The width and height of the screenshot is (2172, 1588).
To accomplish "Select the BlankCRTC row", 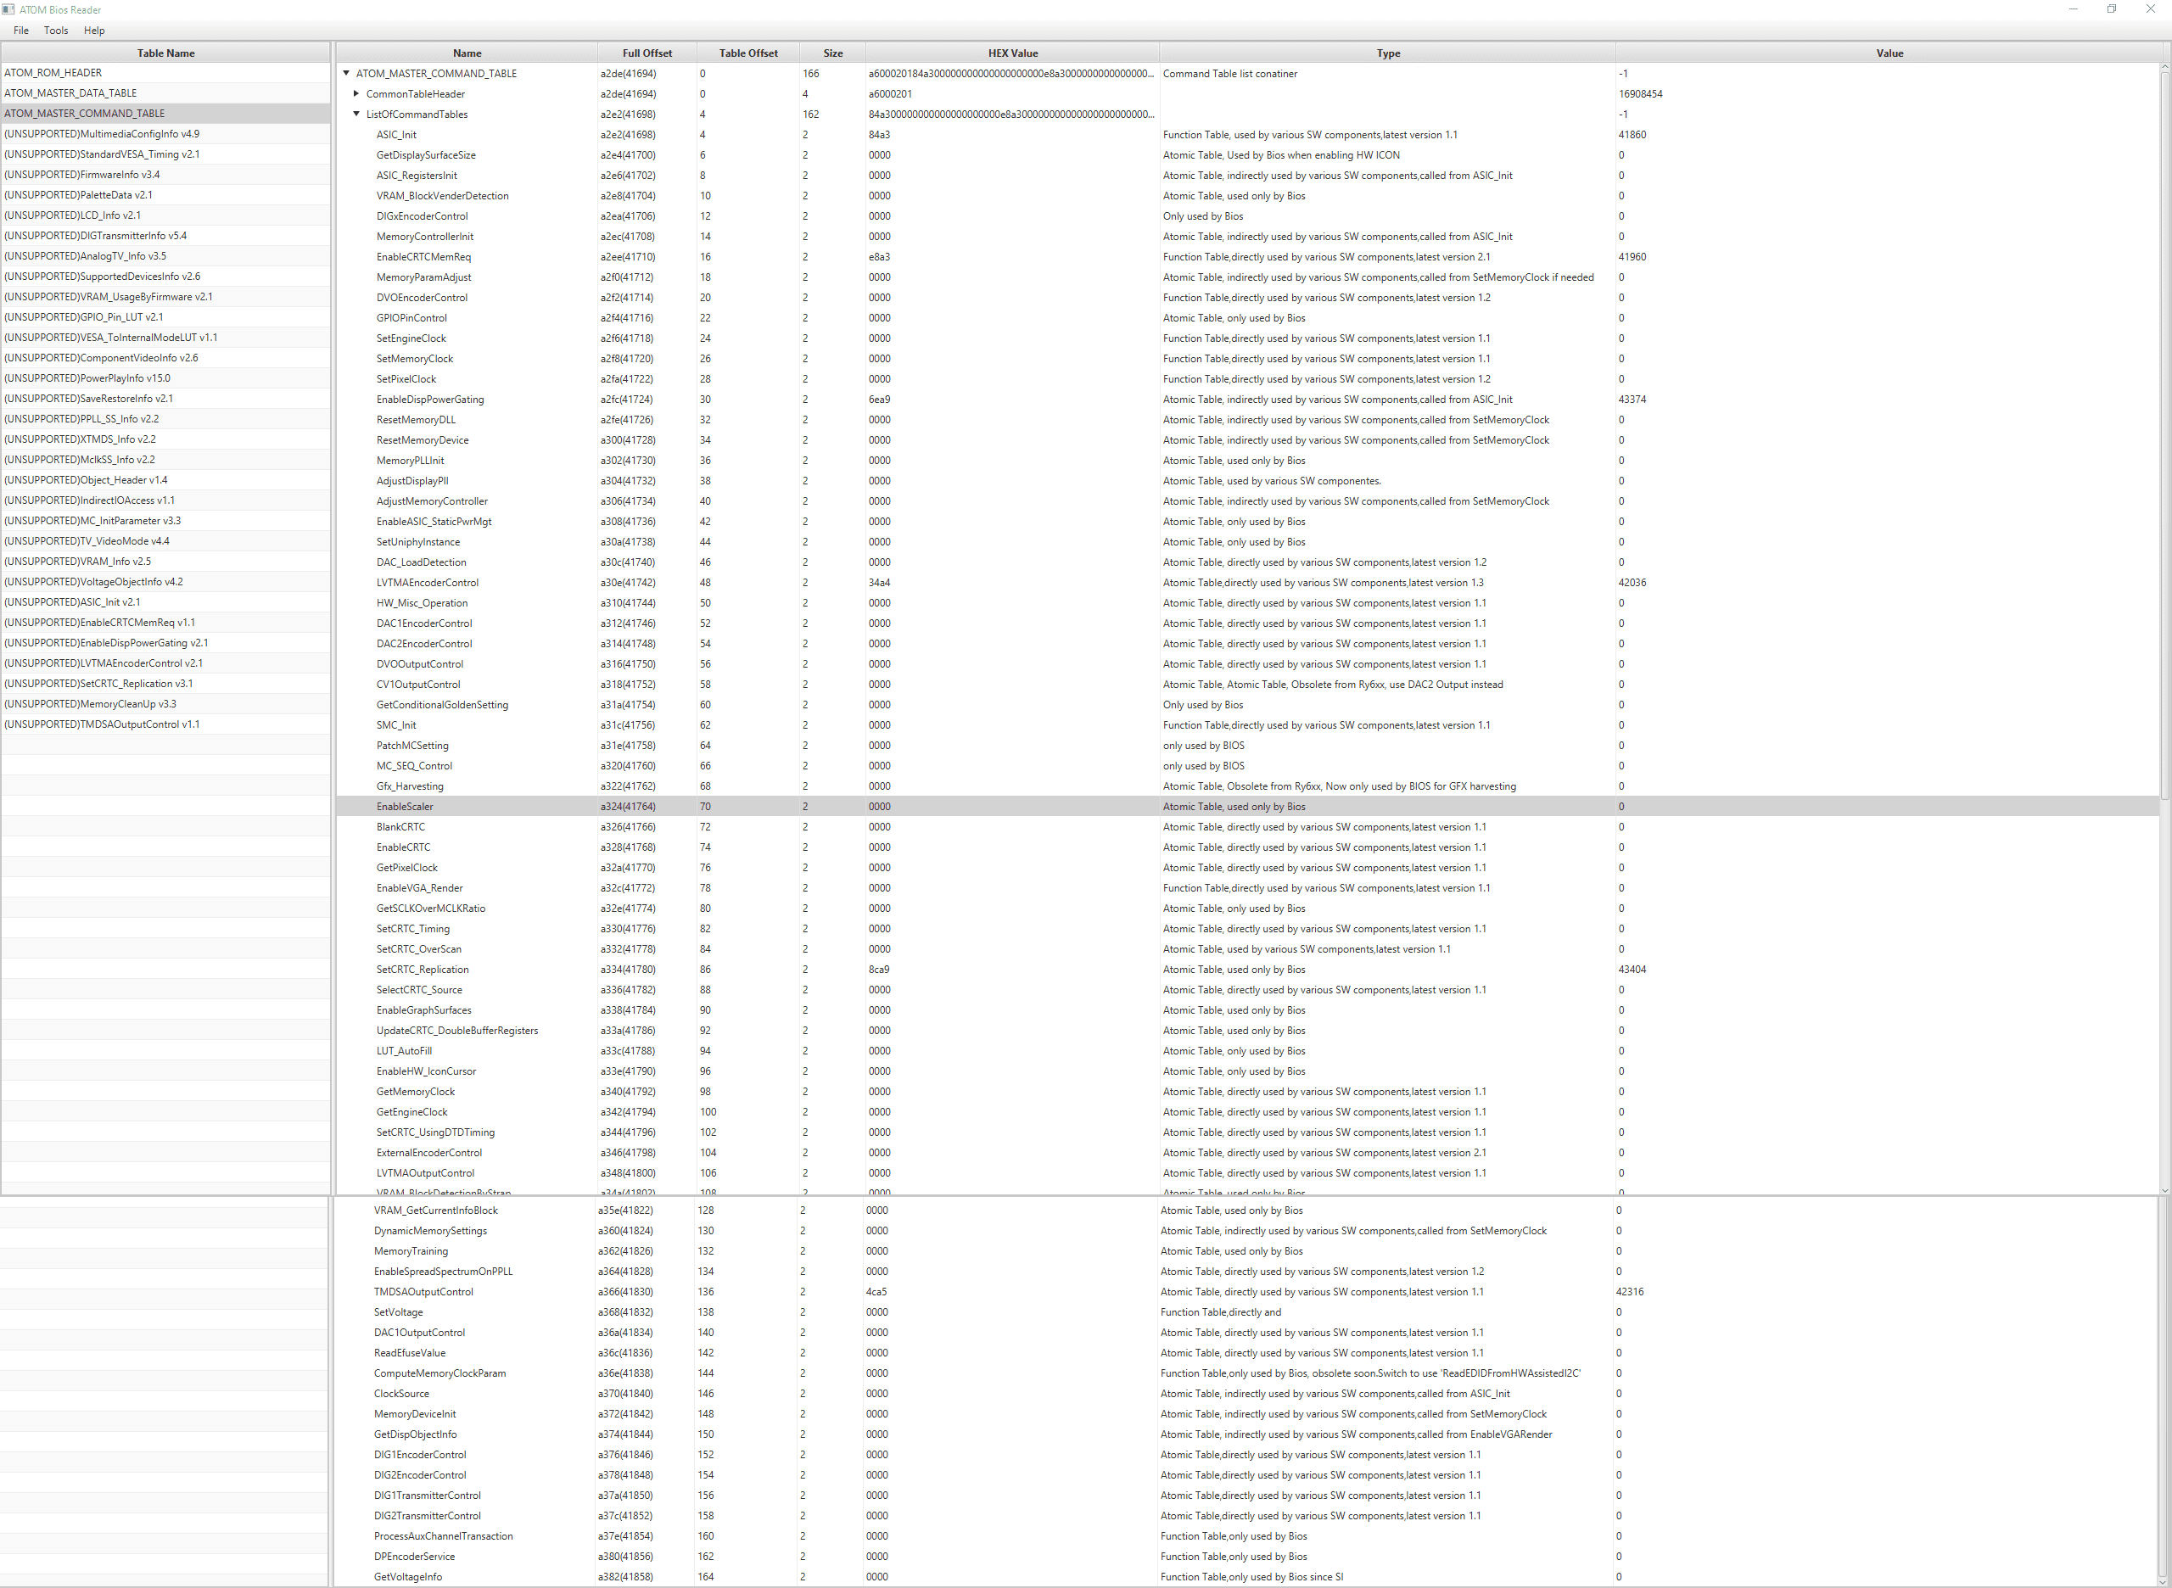I will [x=1248, y=827].
